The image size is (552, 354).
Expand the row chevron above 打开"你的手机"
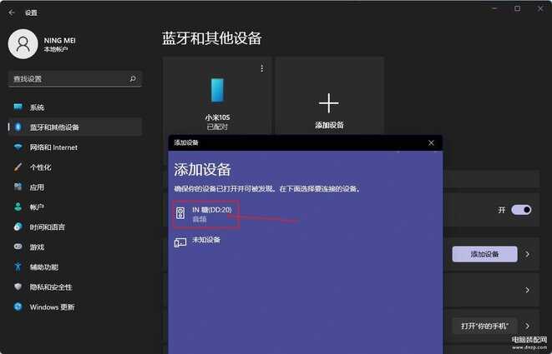click(x=527, y=290)
